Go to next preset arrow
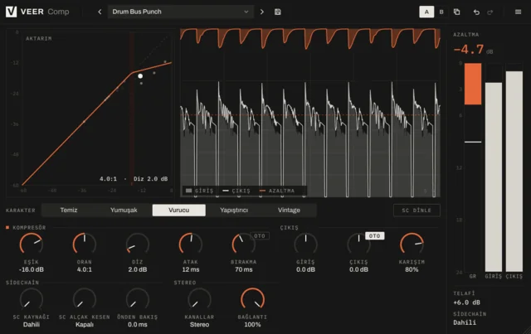Image resolution: width=531 pixels, height=334 pixels. (x=262, y=12)
